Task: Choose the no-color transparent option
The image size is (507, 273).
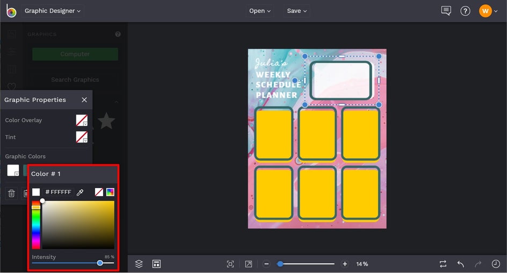Action: 99,192
